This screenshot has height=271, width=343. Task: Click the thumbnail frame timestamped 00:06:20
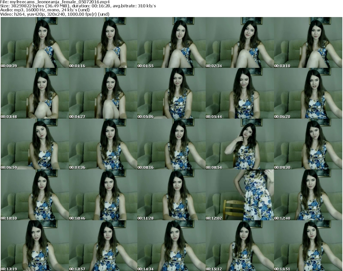tap(308, 93)
